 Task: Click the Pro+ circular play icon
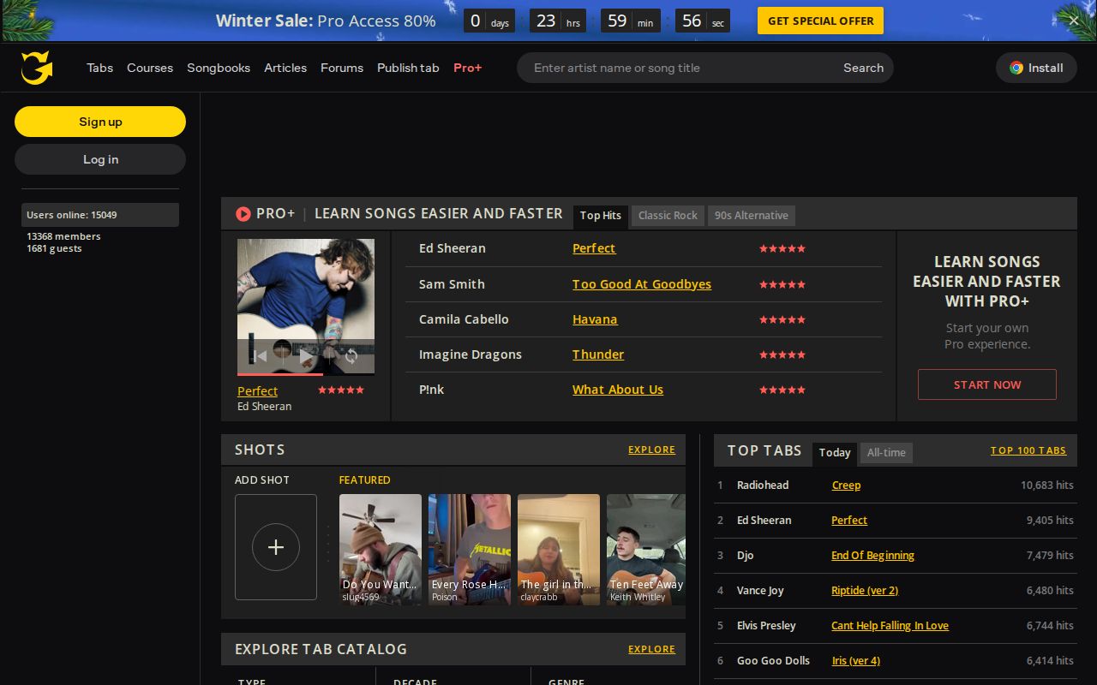click(x=243, y=214)
